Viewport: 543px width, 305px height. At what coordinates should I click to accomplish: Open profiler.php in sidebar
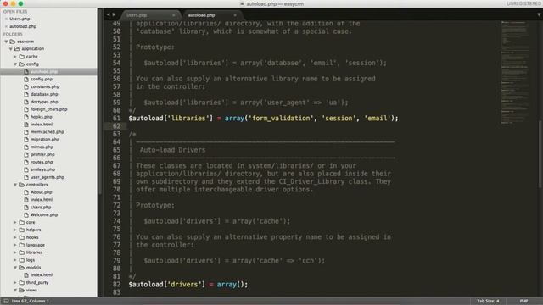pyautogui.click(x=42, y=154)
